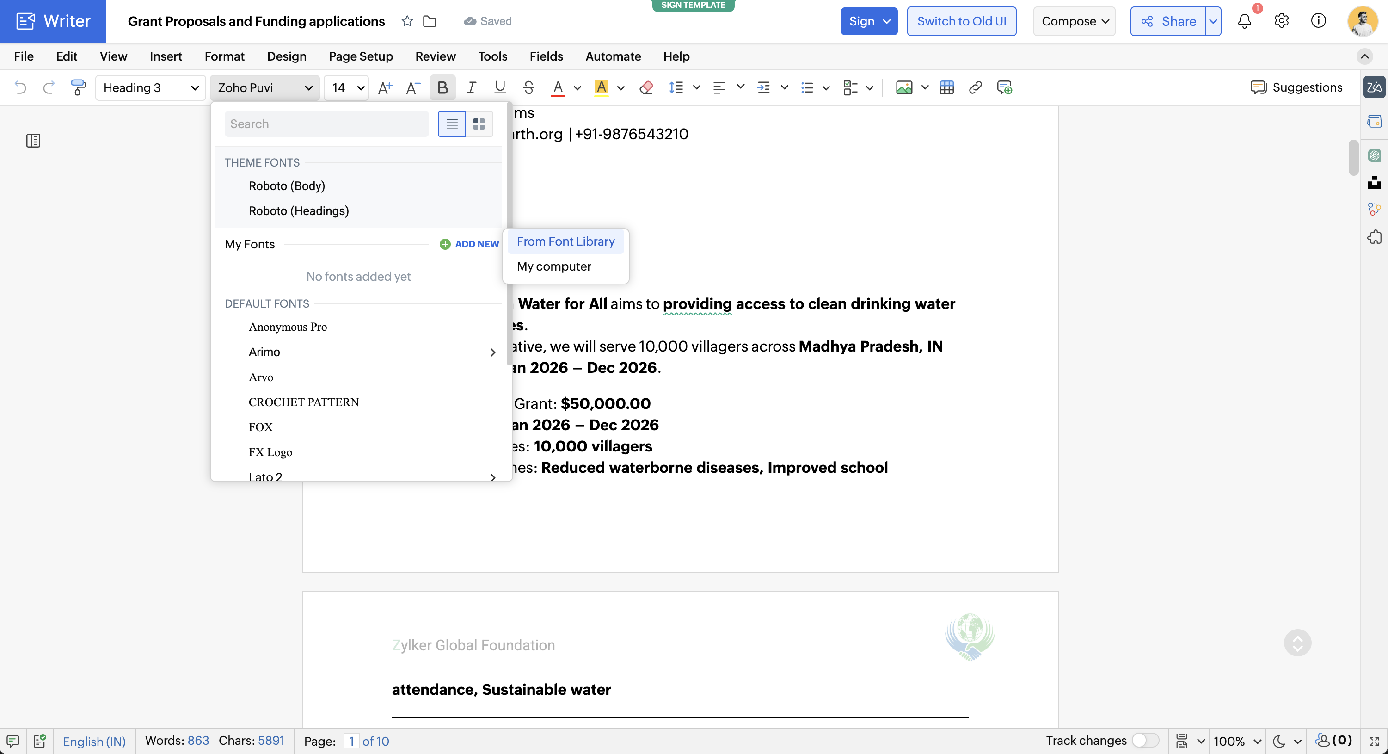The width and height of the screenshot is (1388, 754).
Task: Click the clear formatting eraser icon
Action: pyautogui.click(x=646, y=87)
